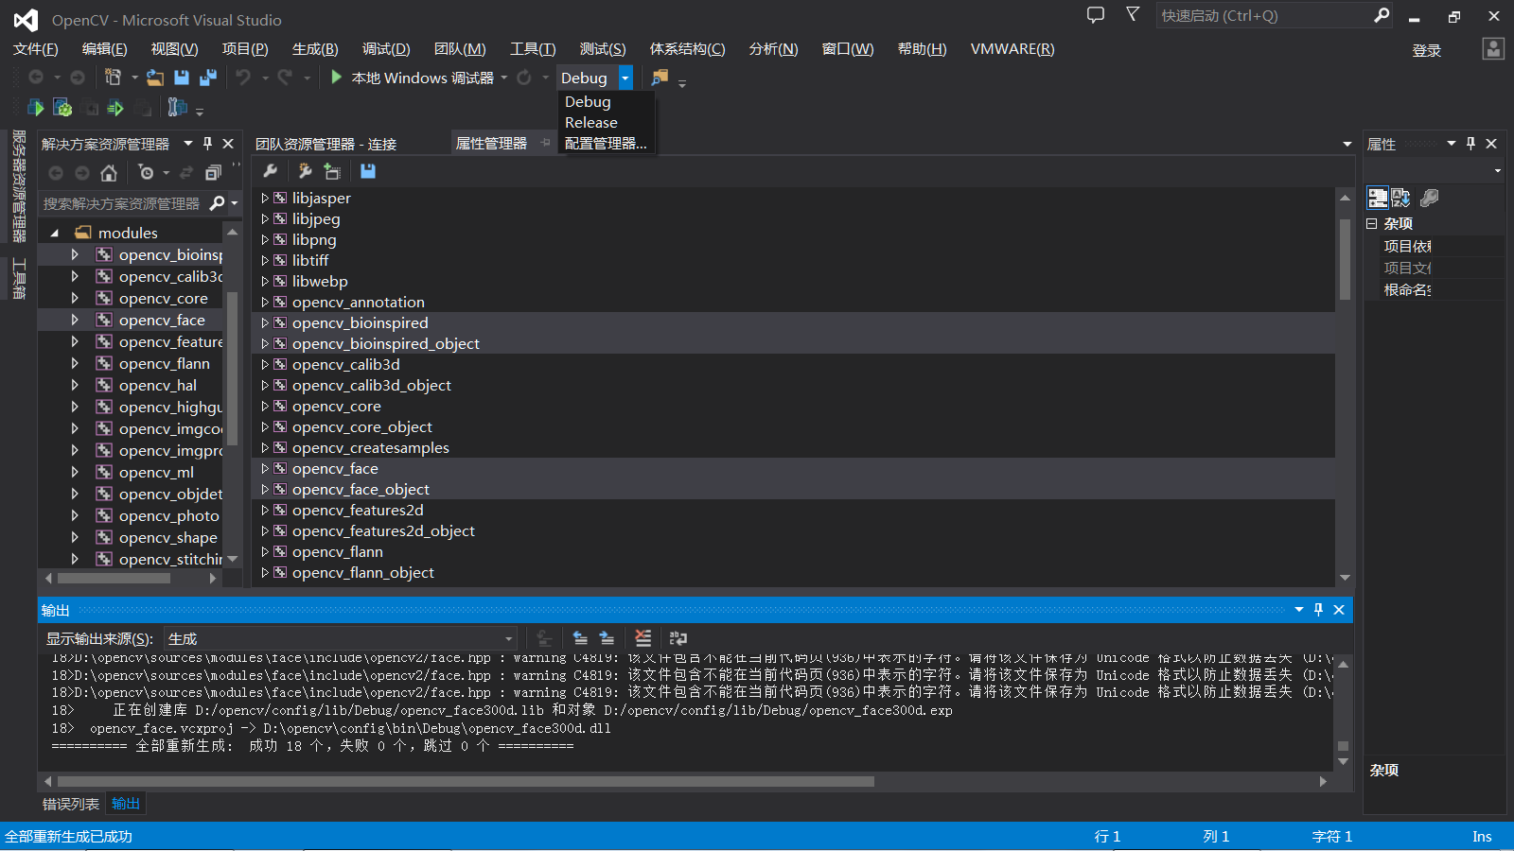Collapse the 杂项 property category
The width and height of the screenshot is (1514, 851).
tap(1372, 224)
